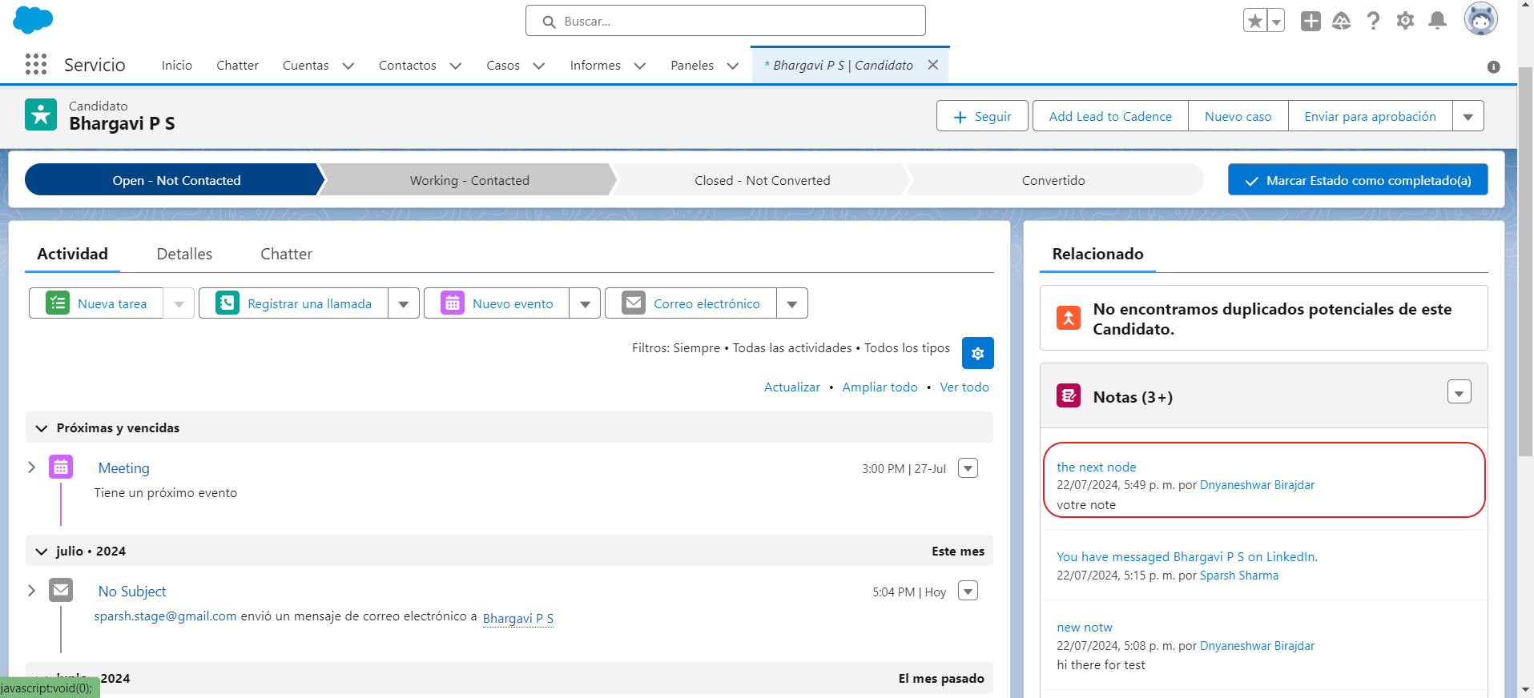The height and width of the screenshot is (698, 1534).
Task: Select the Convertido stage
Action: [1053, 180]
